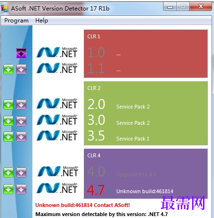This screenshot has height=218, width=214.
Task: Select the 2.0 version number
Action: click(96, 104)
